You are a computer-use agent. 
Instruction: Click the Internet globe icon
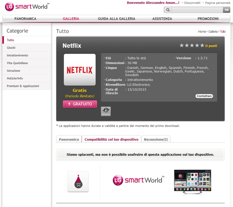pos(106,111)
